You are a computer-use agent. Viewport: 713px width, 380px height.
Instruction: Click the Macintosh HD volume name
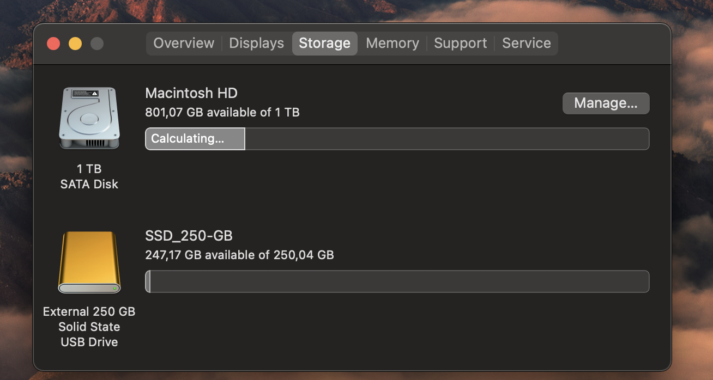tap(191, 93)
